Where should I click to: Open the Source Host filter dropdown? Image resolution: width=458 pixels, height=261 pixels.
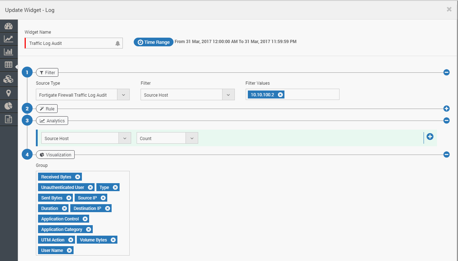click(187, 95)
